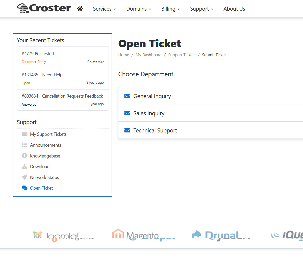This screenshot has width=303, height=273.
Task: Click the Downloads arrow icon
Action: (x=24, y=166)
